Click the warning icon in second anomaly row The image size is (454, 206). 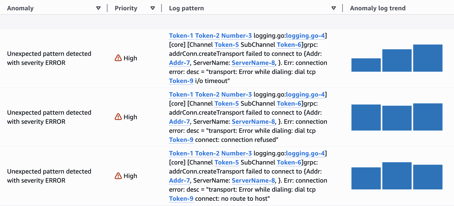tap(119, 117)
